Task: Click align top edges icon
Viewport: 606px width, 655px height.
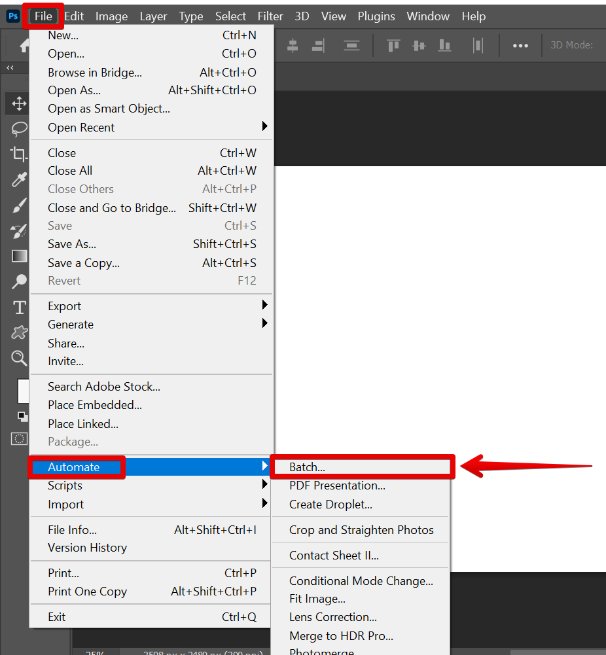Action: pos(393,45)
